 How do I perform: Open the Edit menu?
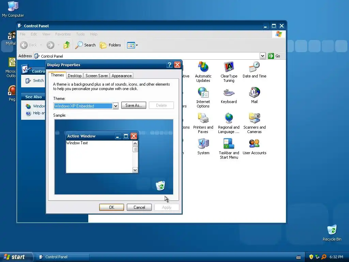(x=34, y=34)
